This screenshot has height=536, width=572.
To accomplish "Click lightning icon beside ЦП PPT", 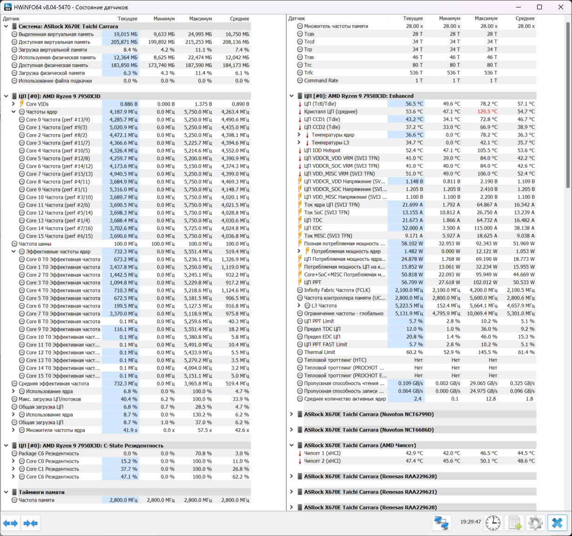I will coord(300,282).
